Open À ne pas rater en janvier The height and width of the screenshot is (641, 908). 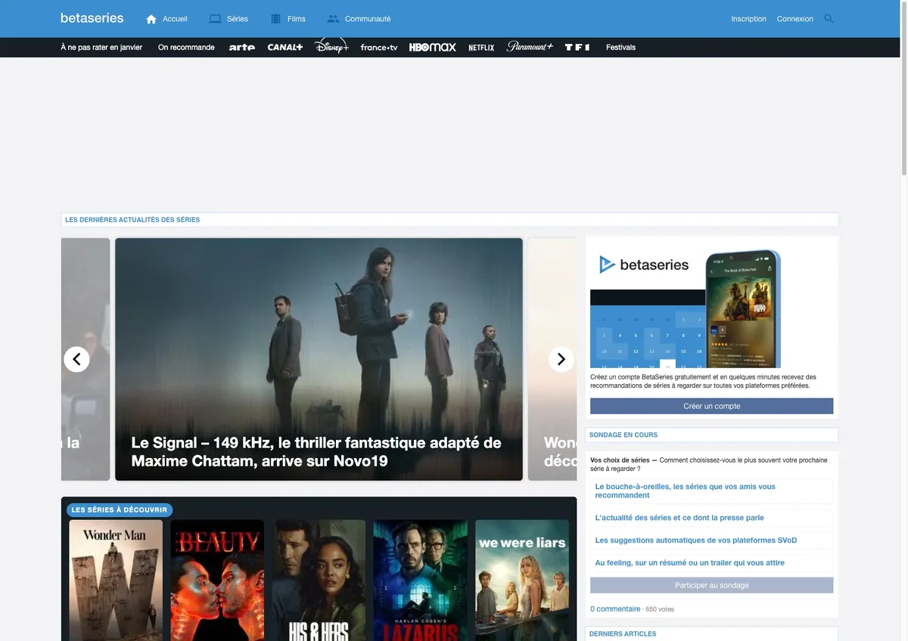click(101, 47)
